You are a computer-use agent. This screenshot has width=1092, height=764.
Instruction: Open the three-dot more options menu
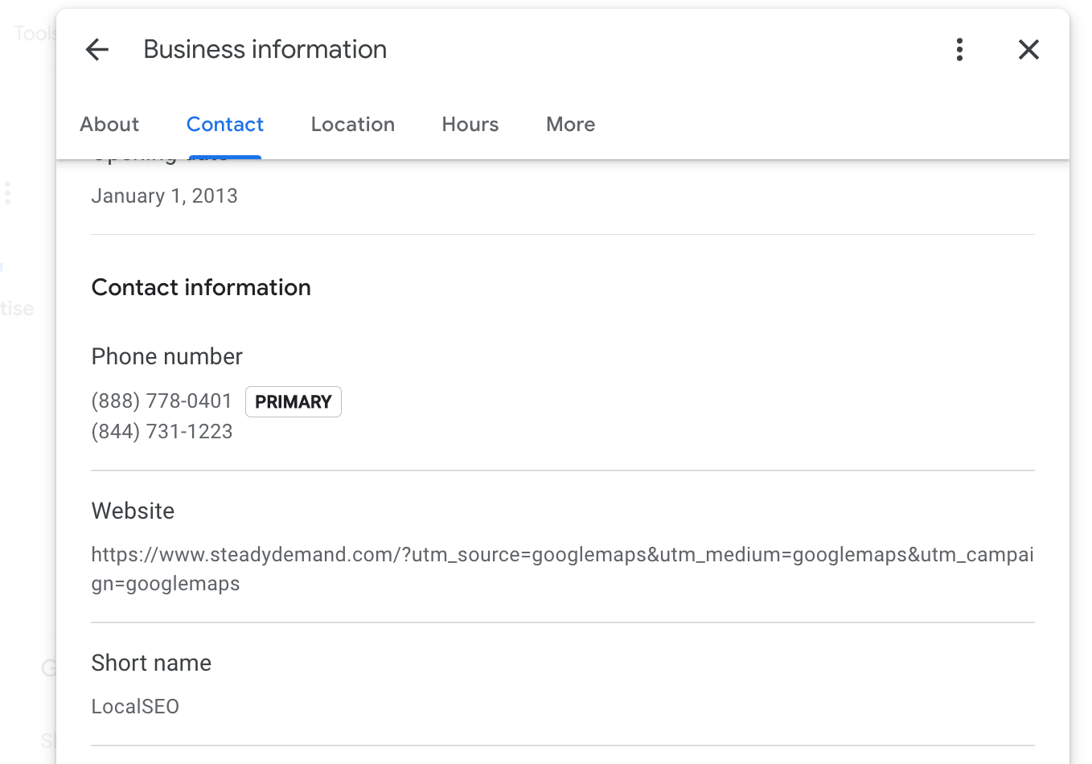(x=959, y=50)
